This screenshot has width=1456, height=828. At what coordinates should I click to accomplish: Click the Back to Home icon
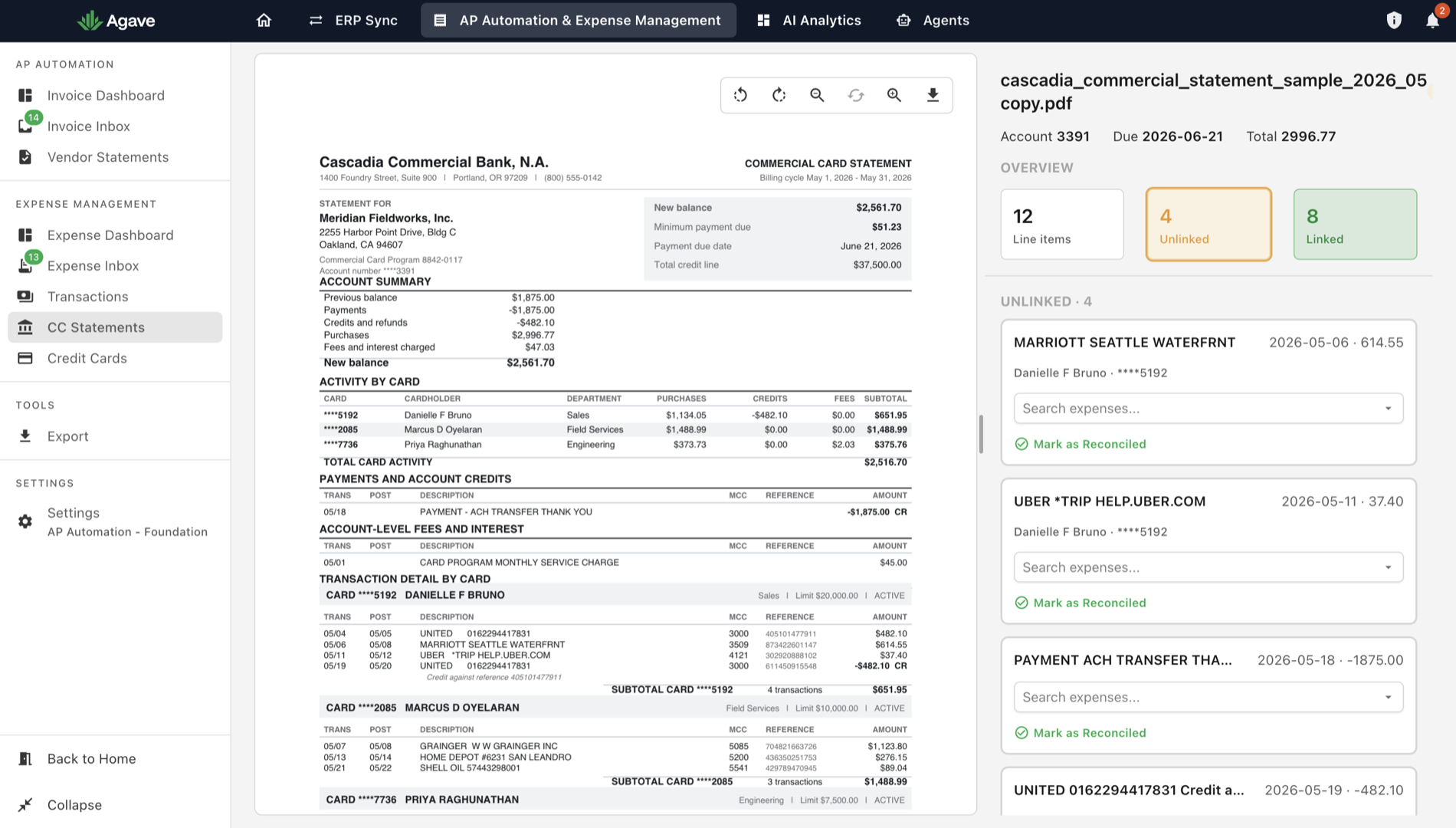(x=25, y=758)
